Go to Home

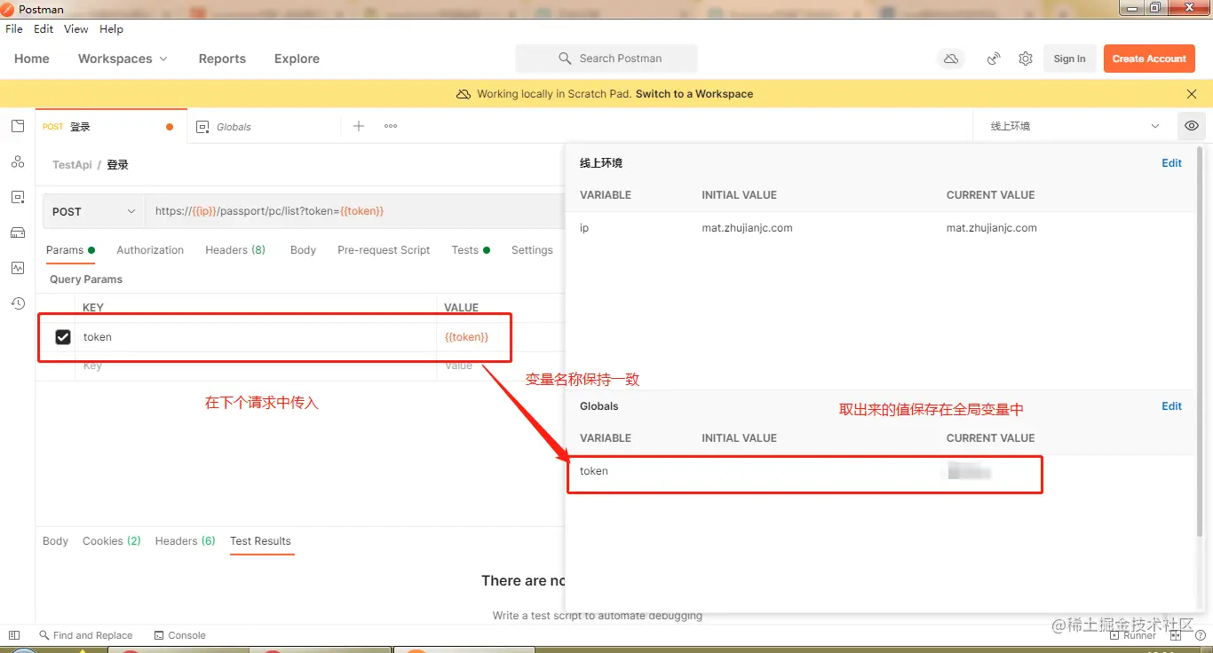pyautogui.click(x=32, y=59)
